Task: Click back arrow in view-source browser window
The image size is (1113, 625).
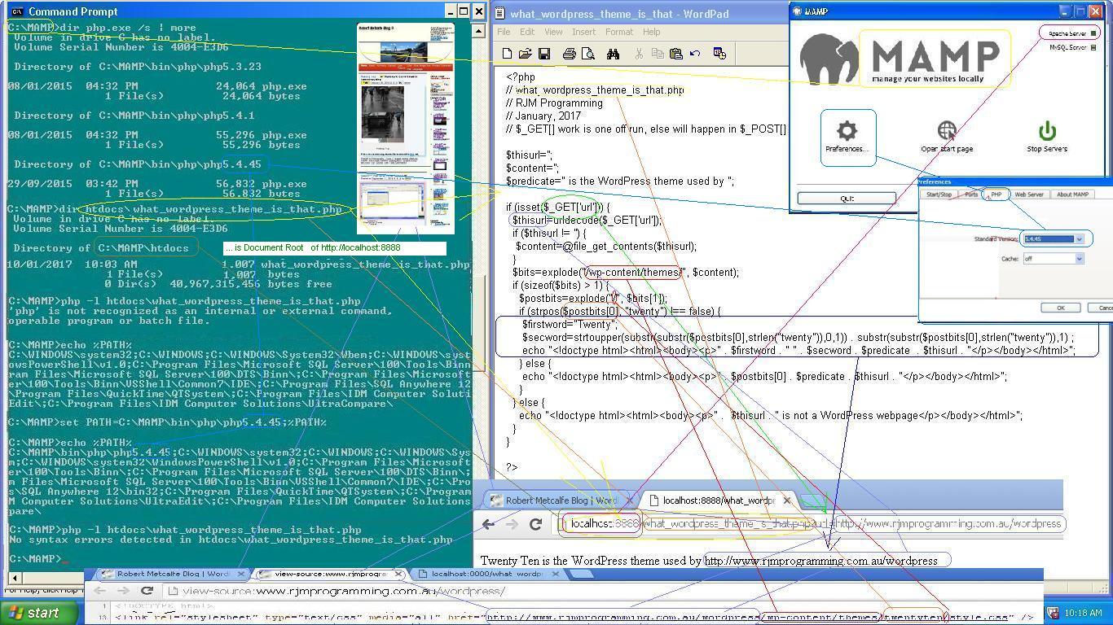Action: pos(99,591)
